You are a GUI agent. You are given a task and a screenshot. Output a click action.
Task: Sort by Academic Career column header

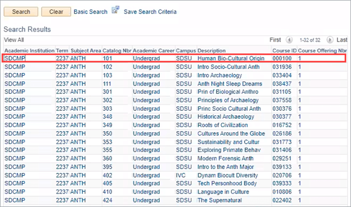(154, 51)
